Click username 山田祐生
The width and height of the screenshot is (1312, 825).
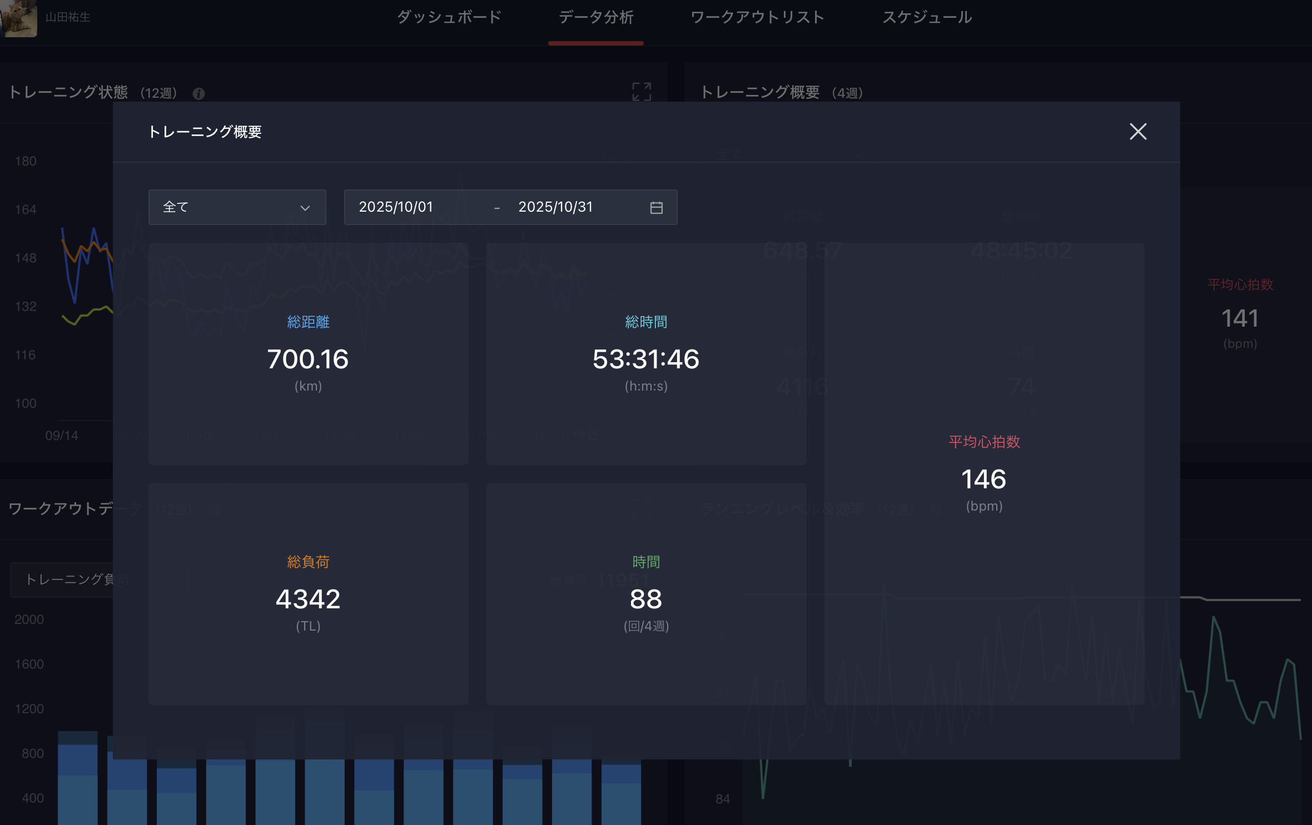(x=68, y=18)
